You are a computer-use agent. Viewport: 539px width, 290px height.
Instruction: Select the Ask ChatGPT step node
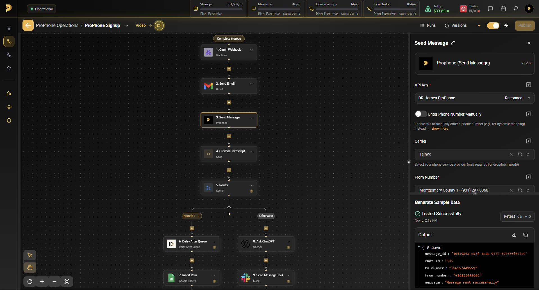tap(266, 244)
